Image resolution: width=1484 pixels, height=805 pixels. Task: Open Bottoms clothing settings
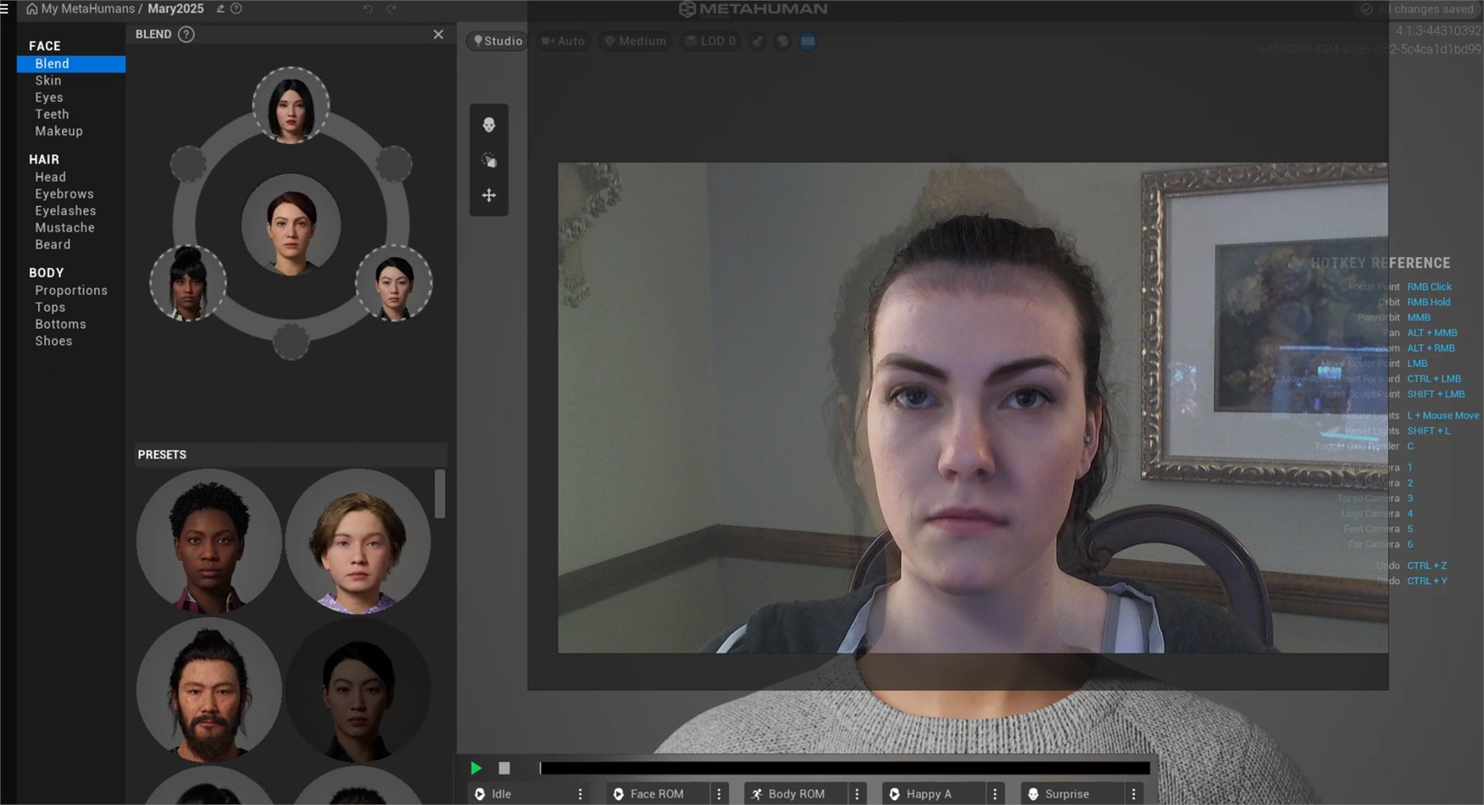tap(60, 325)
